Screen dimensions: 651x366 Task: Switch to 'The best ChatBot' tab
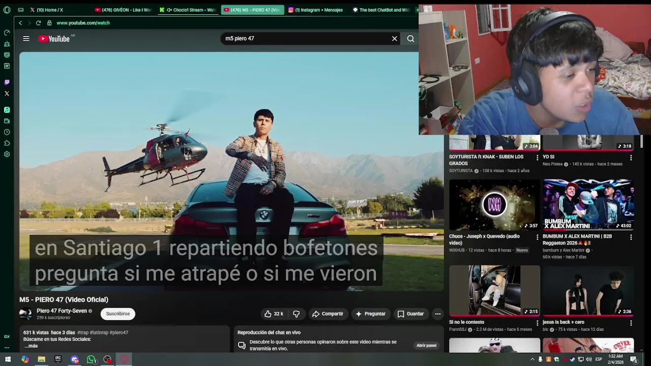click(381, 10)
